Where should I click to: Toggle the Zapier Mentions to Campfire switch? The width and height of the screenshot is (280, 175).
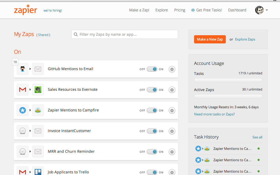tap(152, 110)
